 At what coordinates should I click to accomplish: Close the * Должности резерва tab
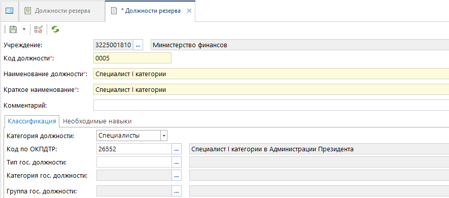tap(189, 11)
